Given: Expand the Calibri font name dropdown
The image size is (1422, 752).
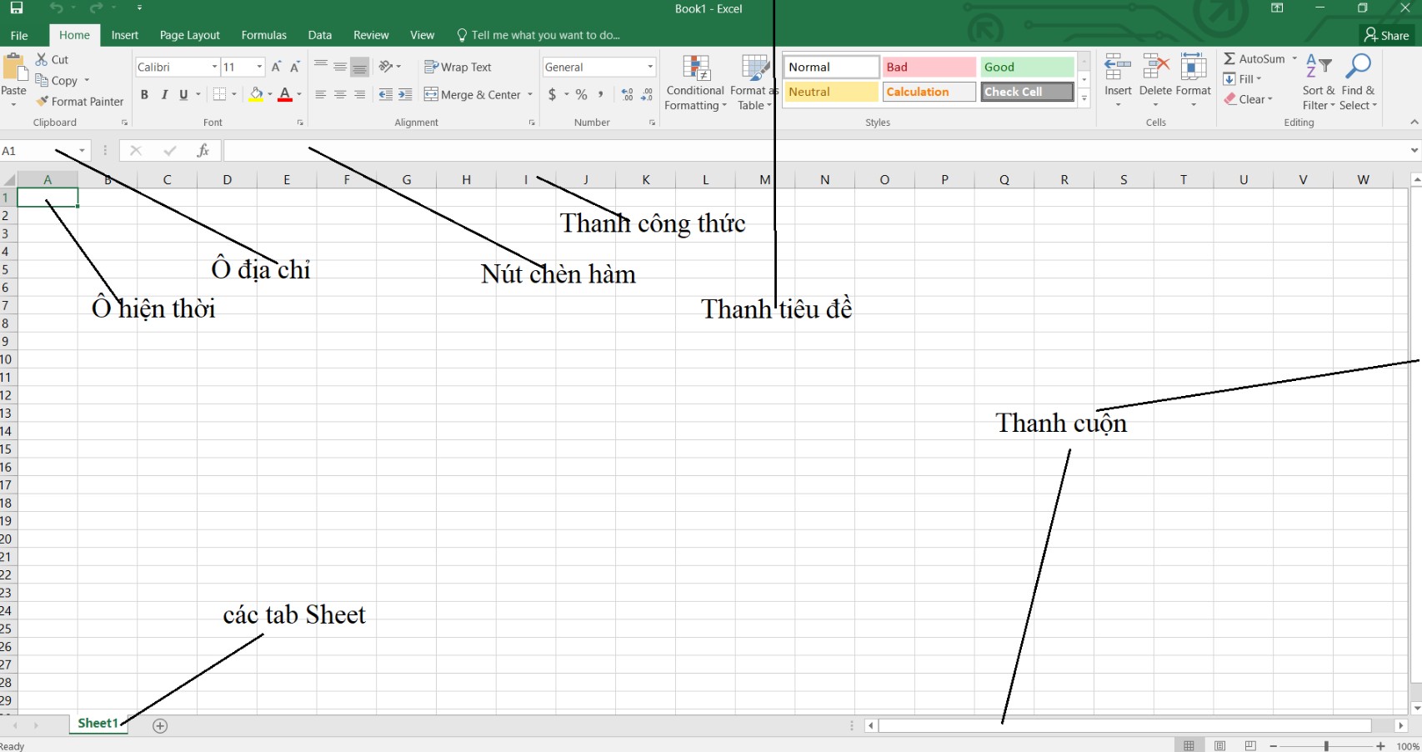Looking at the screenshot, I should pos(214,68).
